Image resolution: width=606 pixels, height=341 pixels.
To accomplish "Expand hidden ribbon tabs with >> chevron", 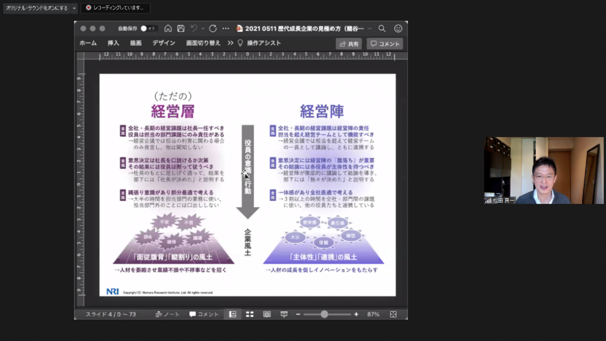I will (x=231, y=43).
